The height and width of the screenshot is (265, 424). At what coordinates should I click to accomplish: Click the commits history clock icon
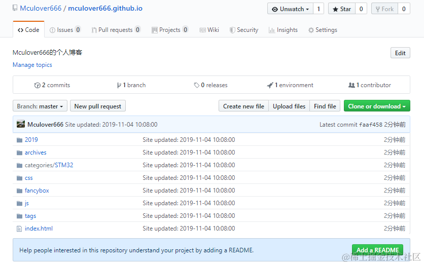click(x=38, y=85)
